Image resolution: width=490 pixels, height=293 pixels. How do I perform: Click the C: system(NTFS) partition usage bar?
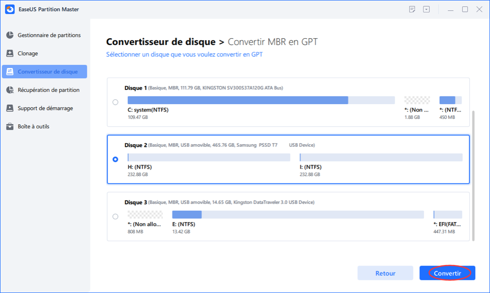261,100
